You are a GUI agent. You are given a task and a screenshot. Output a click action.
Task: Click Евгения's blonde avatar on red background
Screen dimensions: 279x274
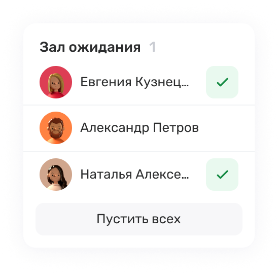[x=56, y=82]
